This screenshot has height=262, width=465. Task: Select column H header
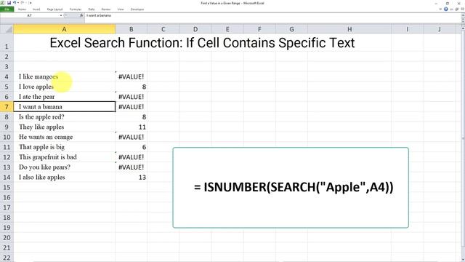[x=349, y=29]
